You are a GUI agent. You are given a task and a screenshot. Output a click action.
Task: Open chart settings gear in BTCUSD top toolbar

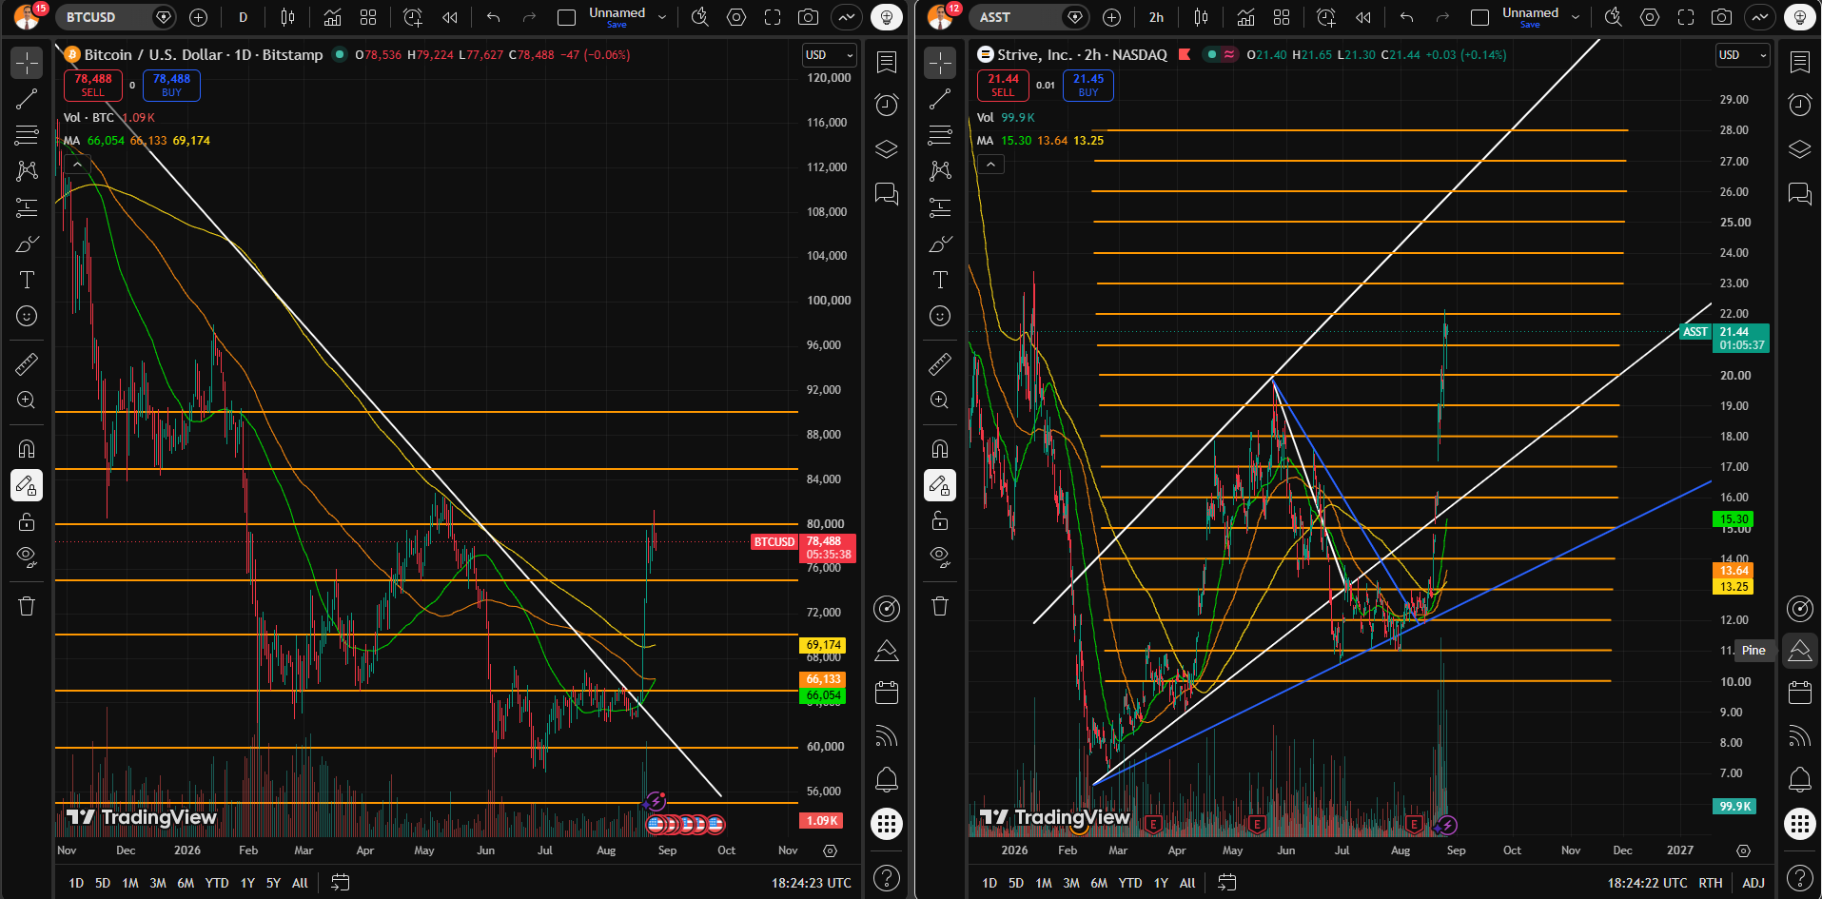click(x=736, y=17)
